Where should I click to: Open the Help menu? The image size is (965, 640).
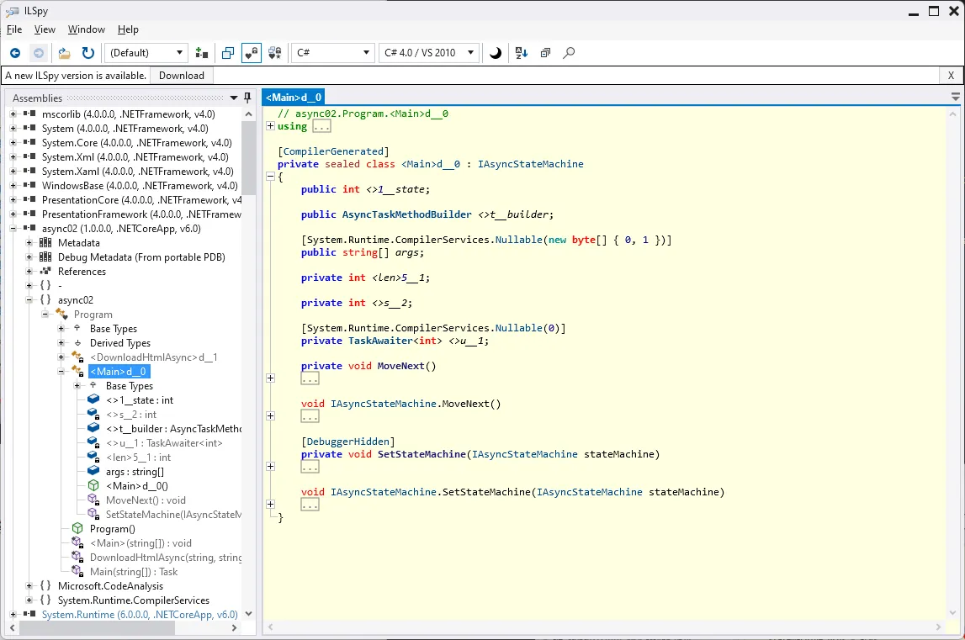click(128, 29)
